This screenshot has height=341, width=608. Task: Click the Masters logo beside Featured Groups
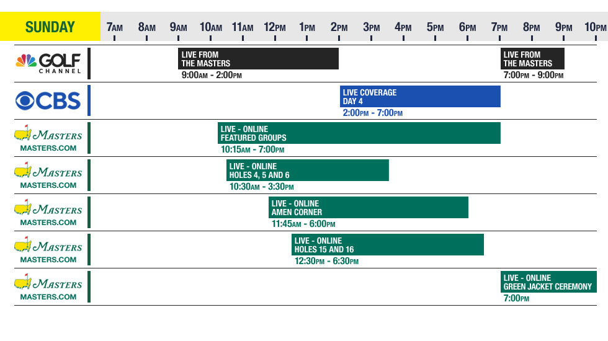click(48, 138)
